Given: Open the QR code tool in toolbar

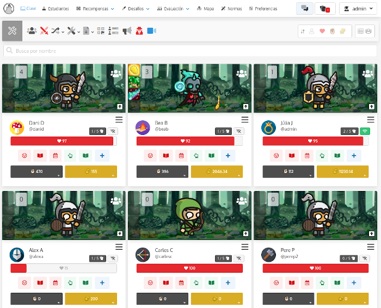Looking at the screenshot, I should coord(101,31).
